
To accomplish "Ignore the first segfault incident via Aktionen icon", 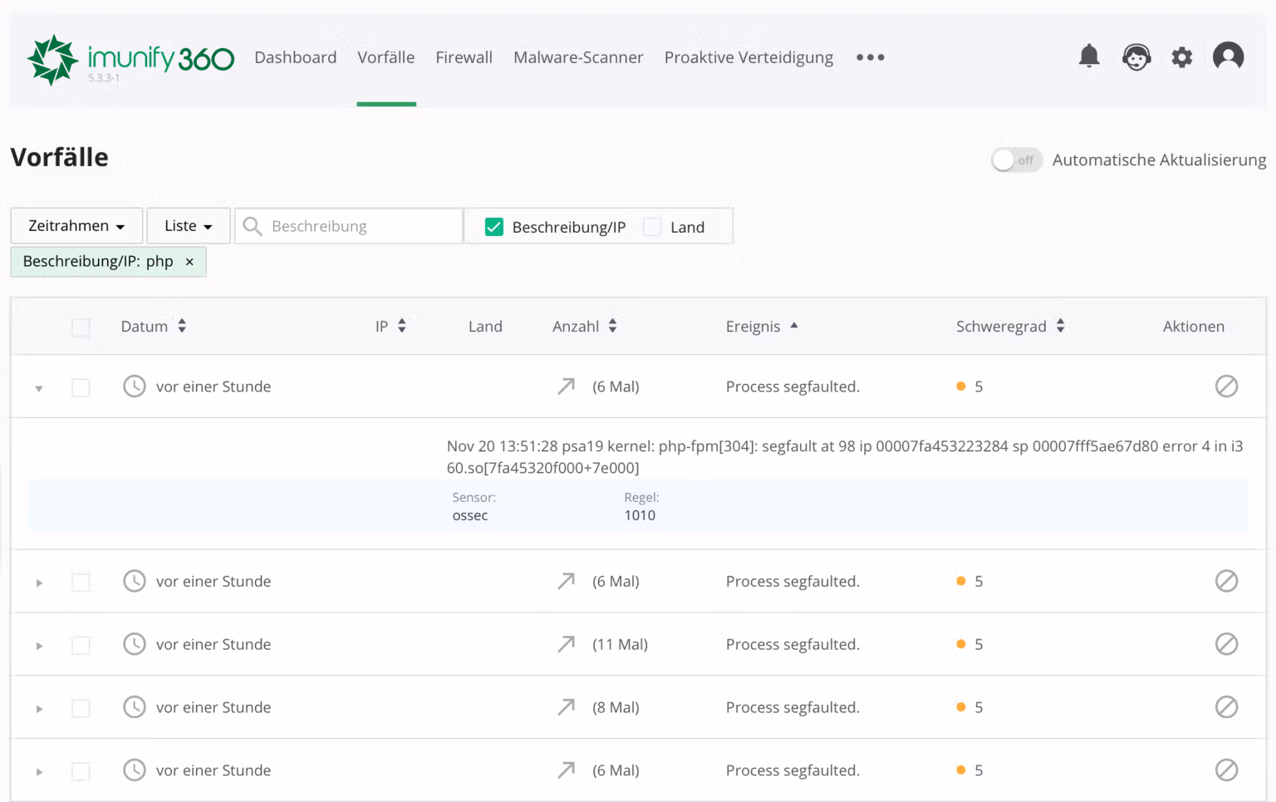I will (x=1227, y=386).
